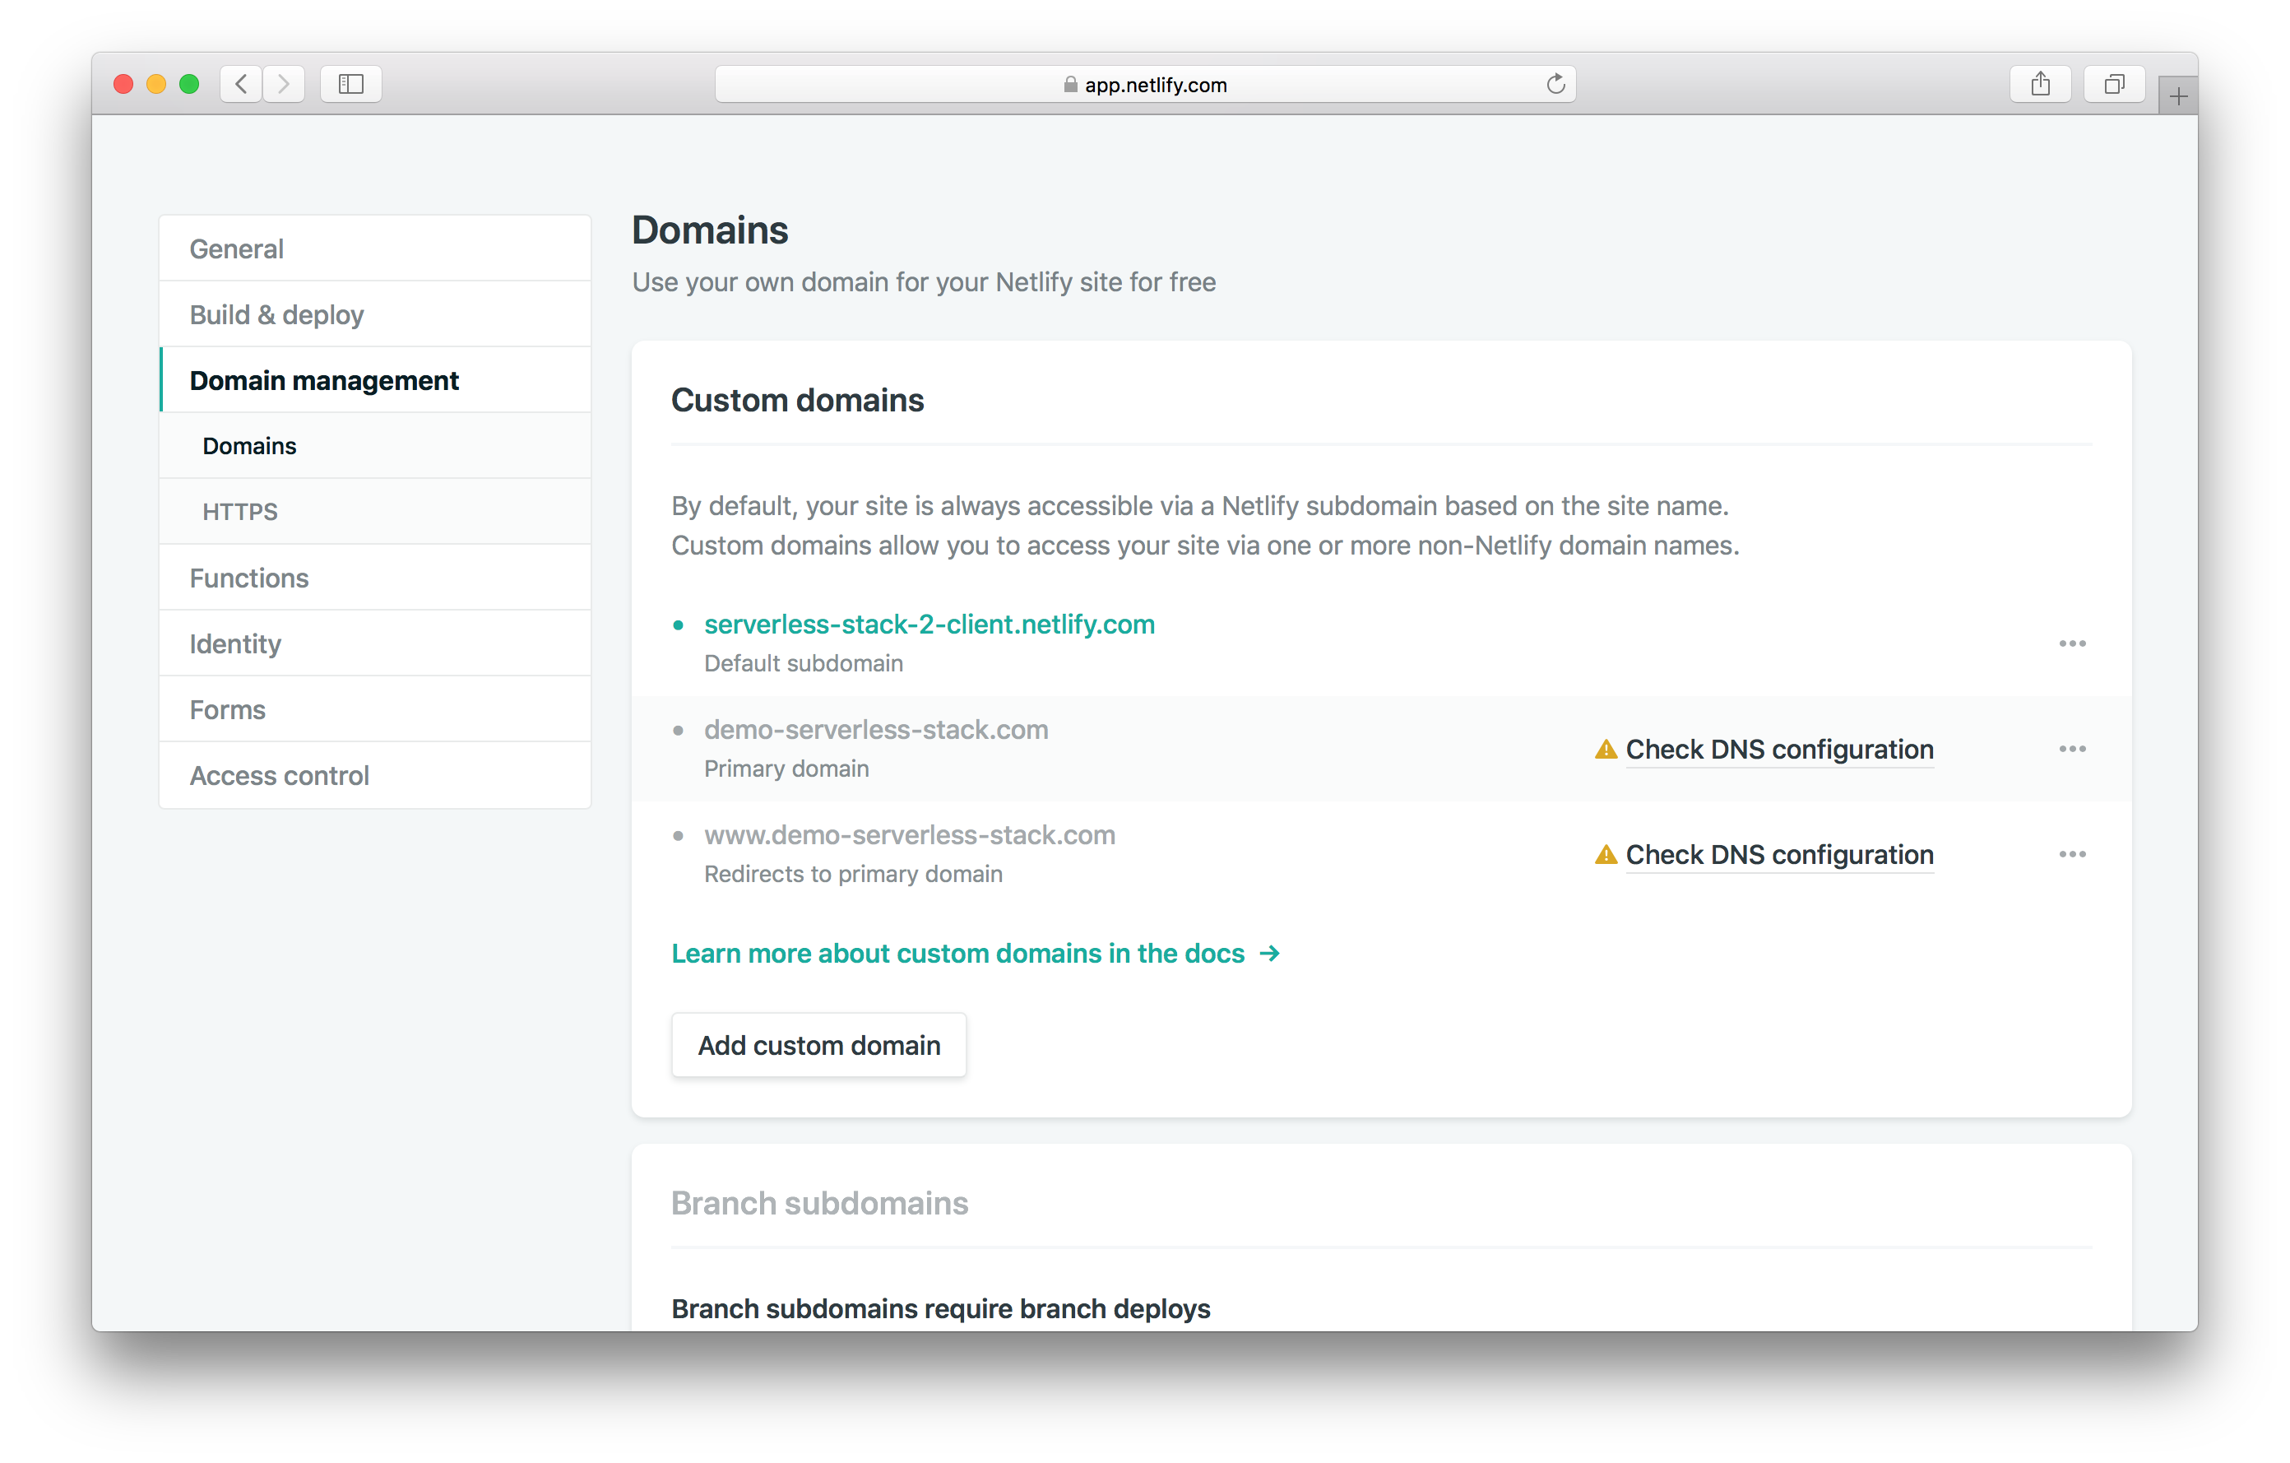Show all tabs overview icon
Viewport: 2290px width, 1463px height.
click(2113, 84)
